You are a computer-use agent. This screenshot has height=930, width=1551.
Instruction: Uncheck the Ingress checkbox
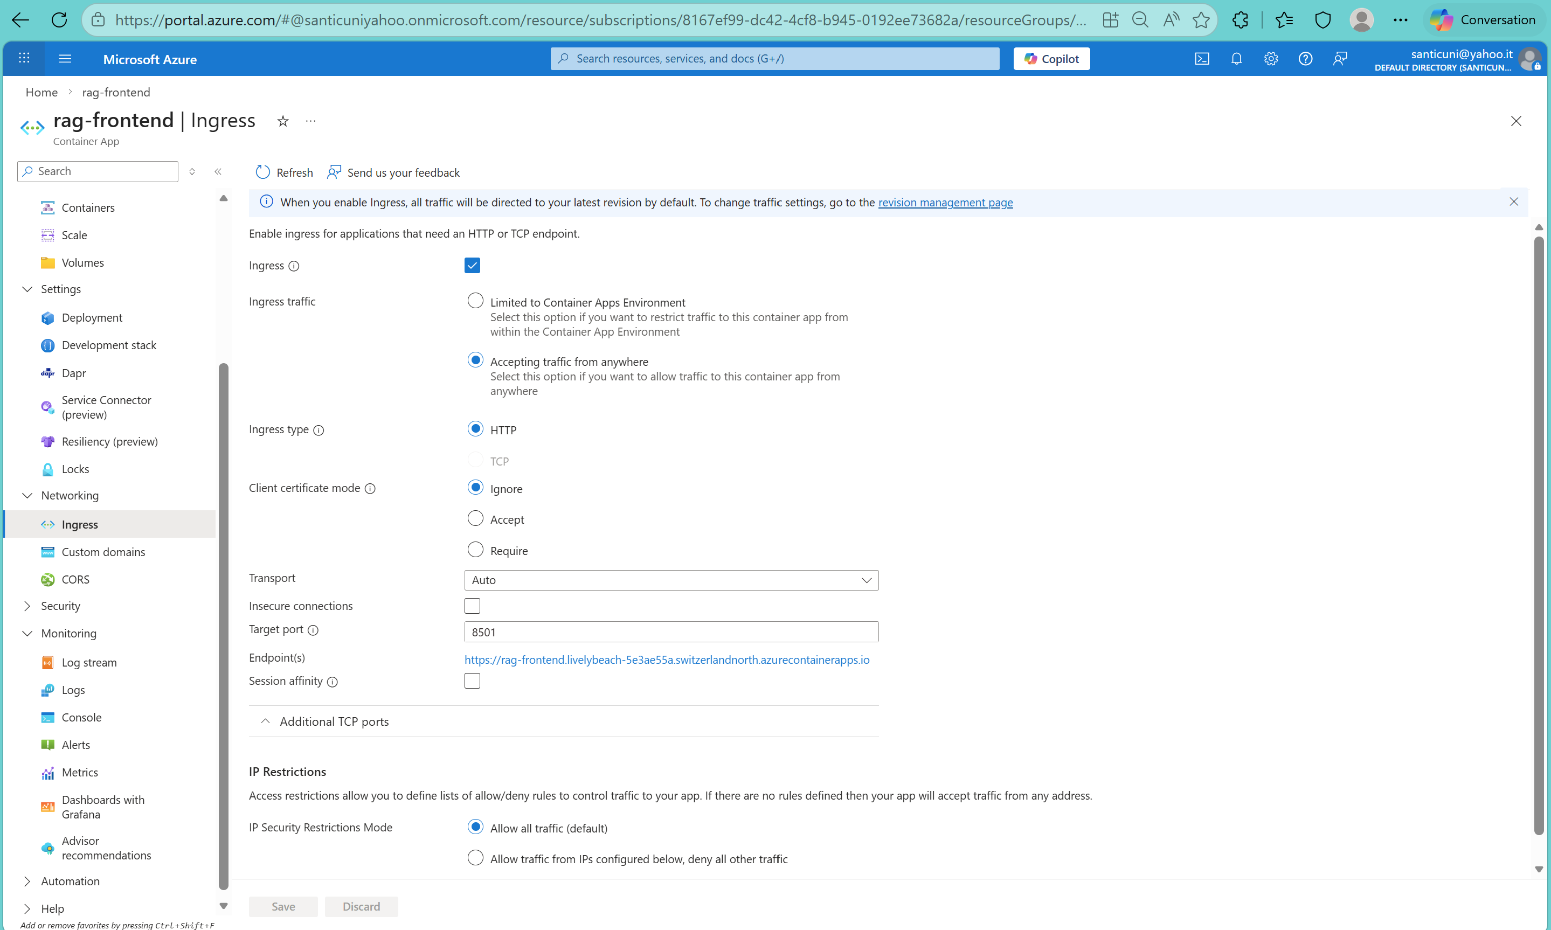point(472,265)
